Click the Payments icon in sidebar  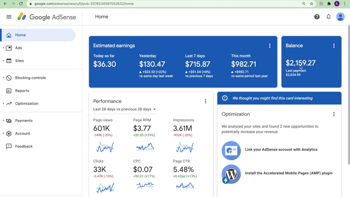[9, 121]
